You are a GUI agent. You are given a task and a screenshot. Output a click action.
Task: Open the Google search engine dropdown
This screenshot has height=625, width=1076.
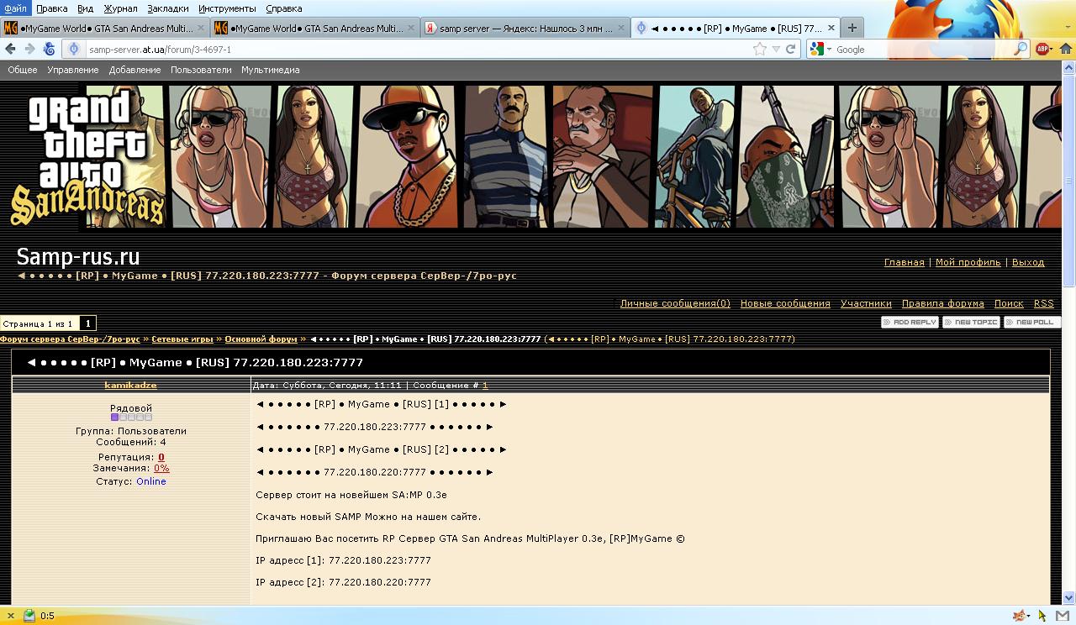coord(820,50)
